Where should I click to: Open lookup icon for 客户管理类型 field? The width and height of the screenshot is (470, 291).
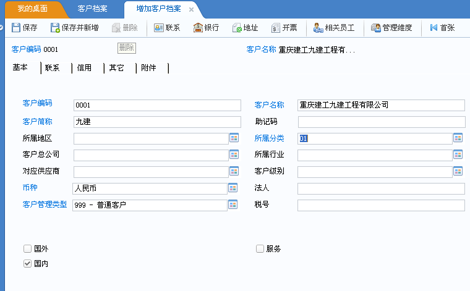click(233, 205)
